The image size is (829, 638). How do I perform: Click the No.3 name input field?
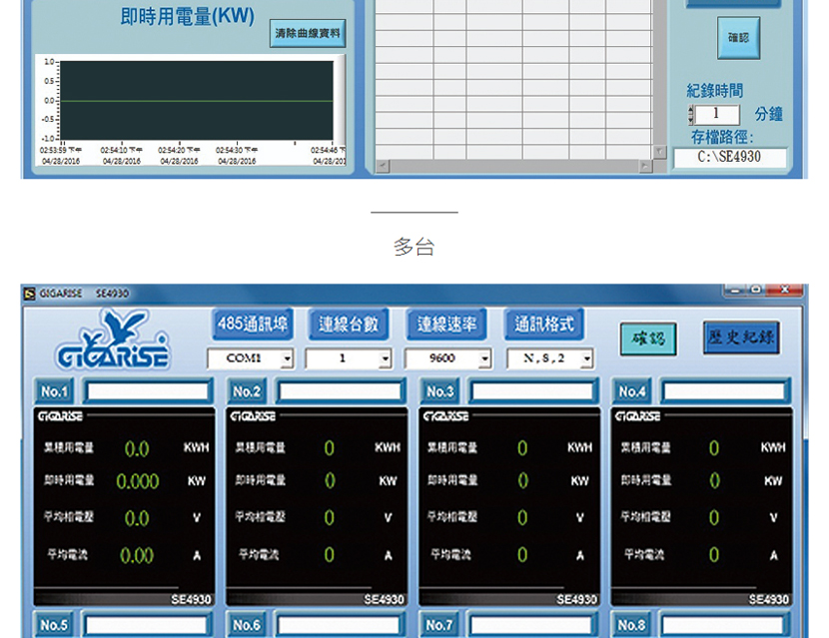(x=533, y=391)
